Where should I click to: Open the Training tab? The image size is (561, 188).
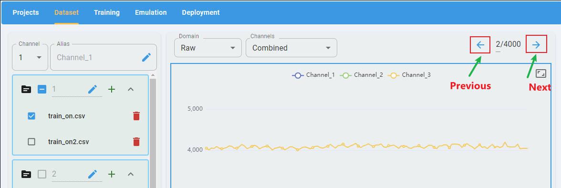tap(107, 12)
